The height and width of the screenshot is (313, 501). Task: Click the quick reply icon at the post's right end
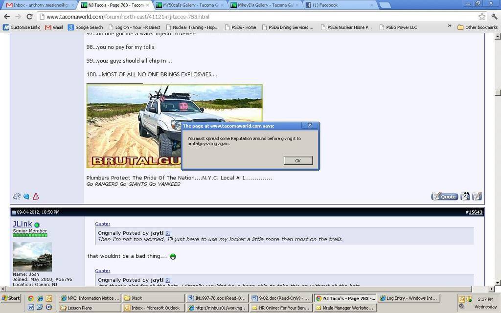477,196
